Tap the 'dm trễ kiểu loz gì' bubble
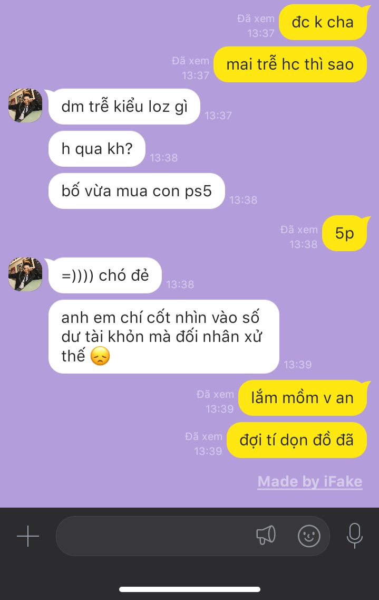The image size is (379, 600). pyautogui.click(x=124, y=107)
